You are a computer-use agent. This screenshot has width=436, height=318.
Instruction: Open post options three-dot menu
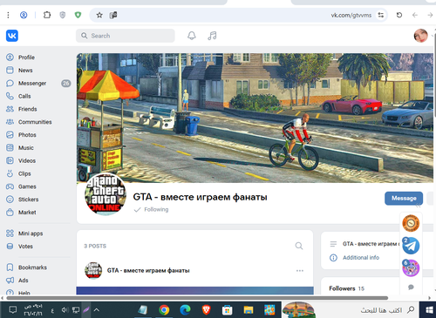click(300, 270)
